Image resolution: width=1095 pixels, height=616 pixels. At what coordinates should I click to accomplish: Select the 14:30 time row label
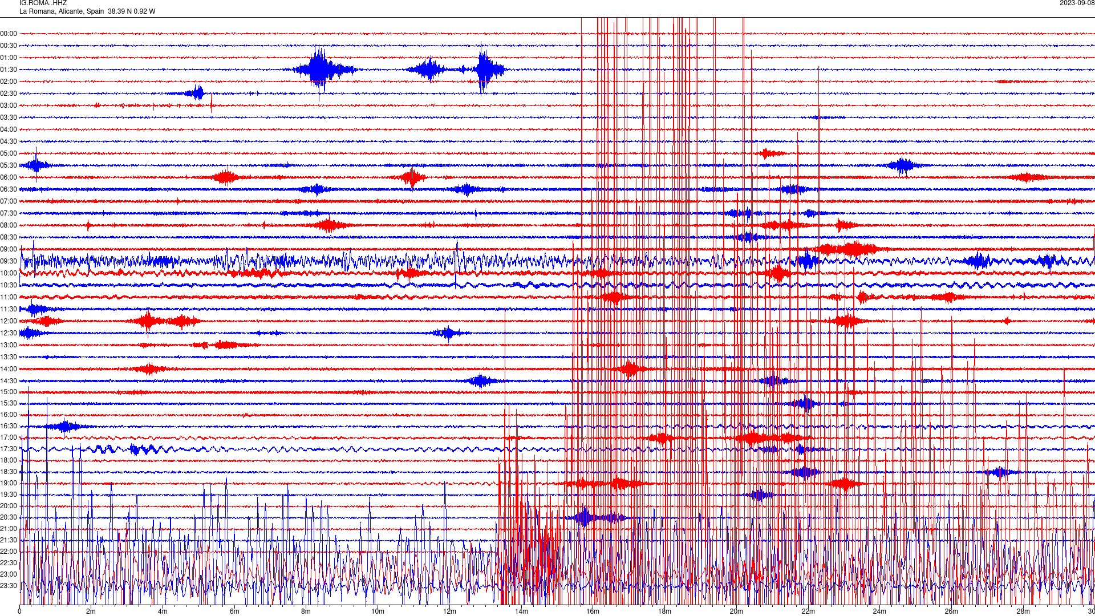point(9,381)
